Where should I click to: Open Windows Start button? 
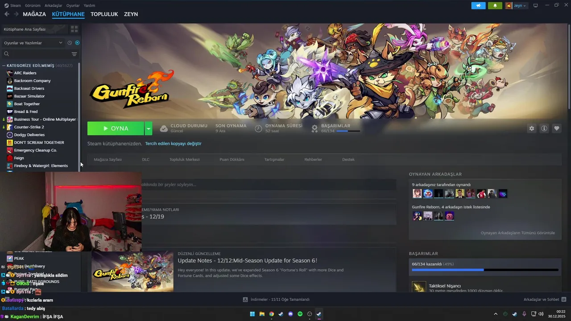pyautogui.click(x=252, y=314)
